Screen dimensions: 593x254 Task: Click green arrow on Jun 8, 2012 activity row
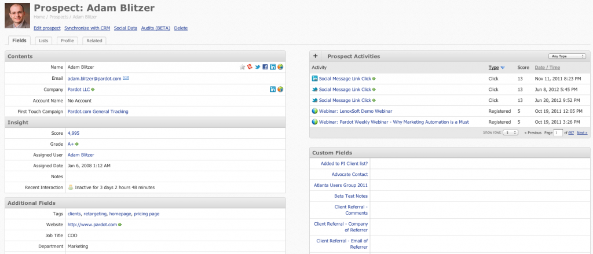click(x=374, y=90)
